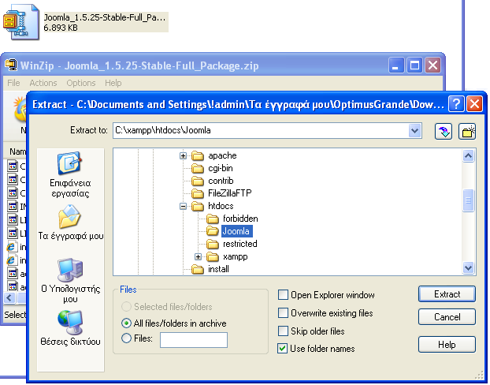
Task: Select the Files: radio button
Action: (x=126, y=338)
